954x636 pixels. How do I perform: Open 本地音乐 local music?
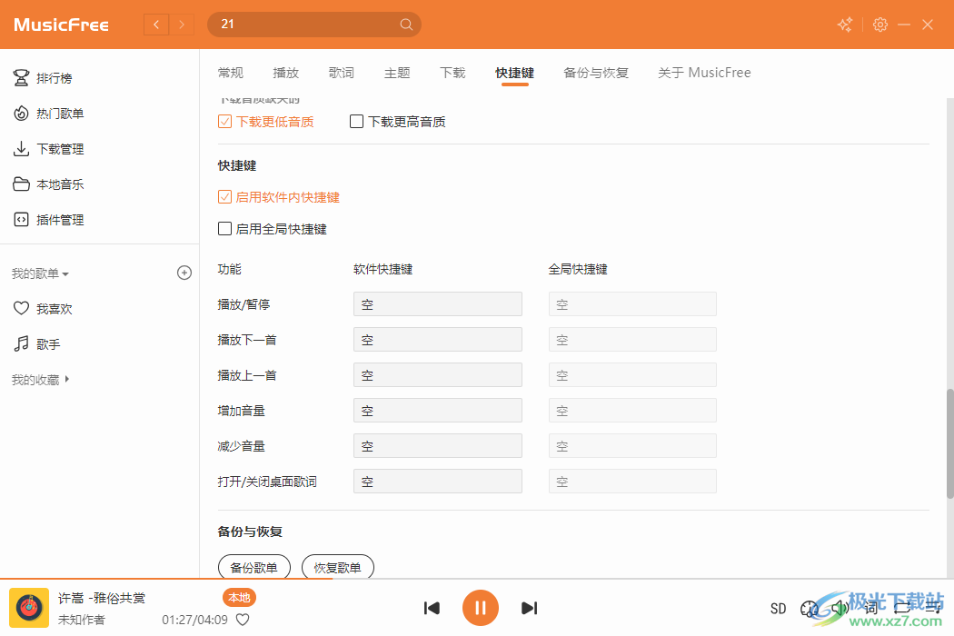(48, 184)
